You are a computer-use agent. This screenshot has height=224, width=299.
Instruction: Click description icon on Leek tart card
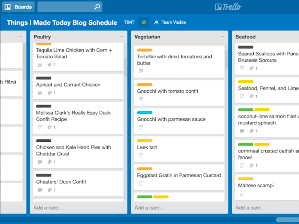[x=141, y=155]
